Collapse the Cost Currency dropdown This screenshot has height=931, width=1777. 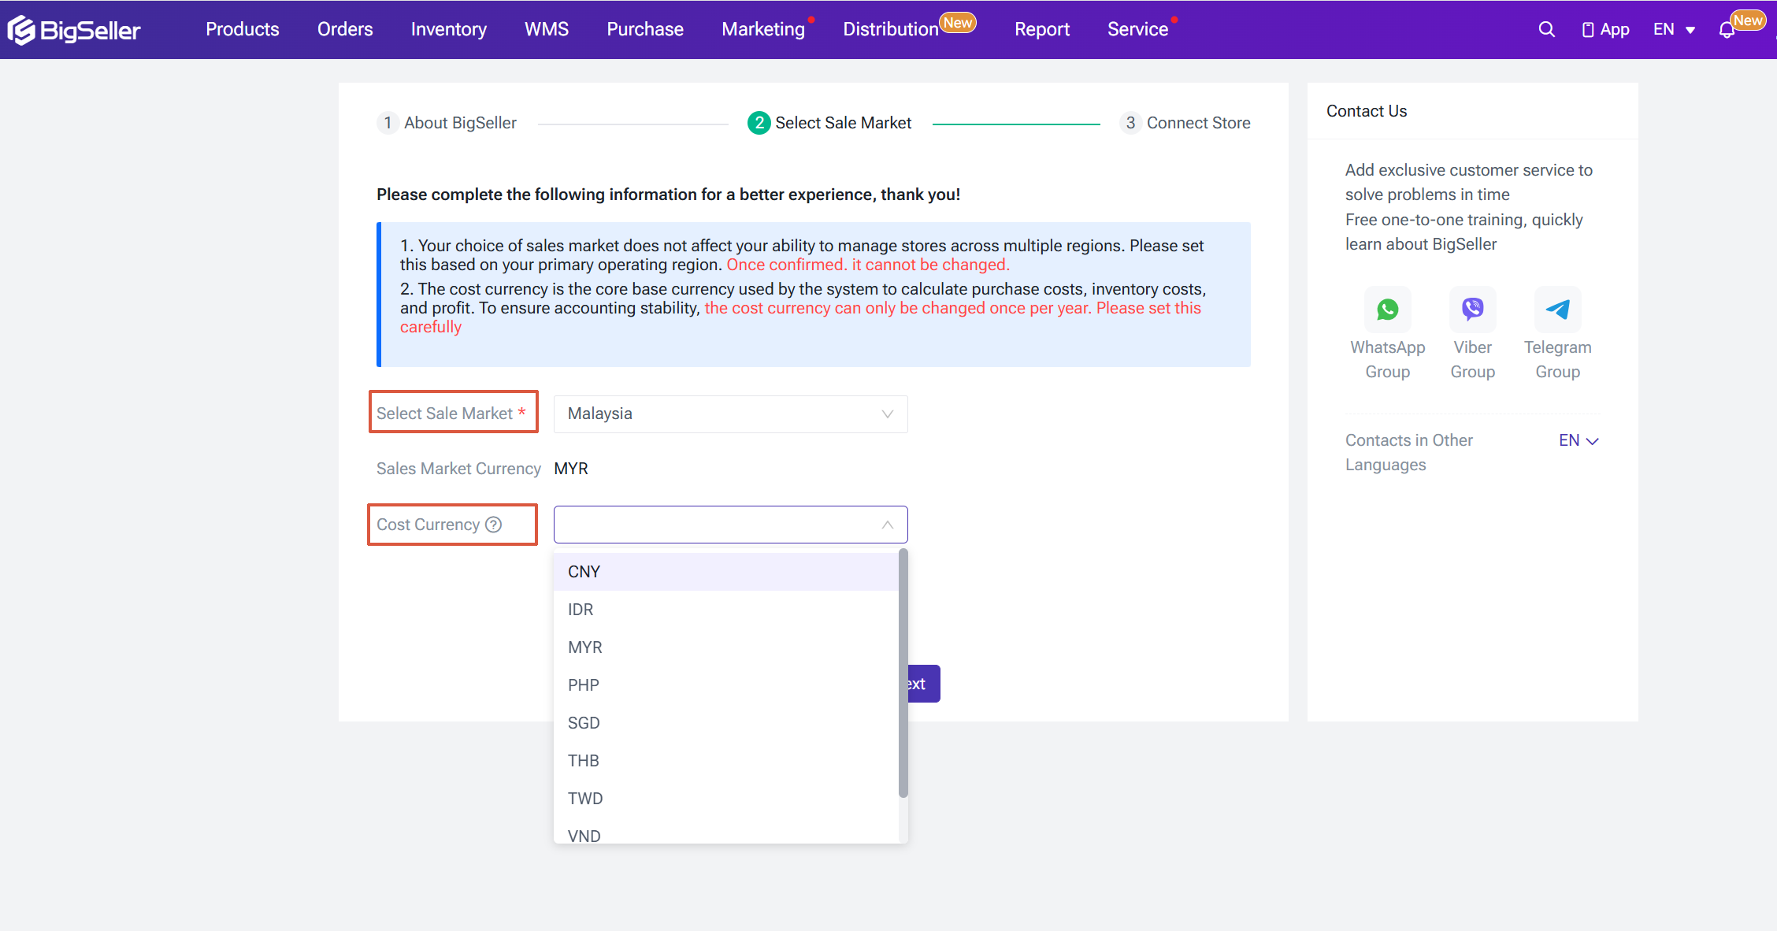pos(731,525)
